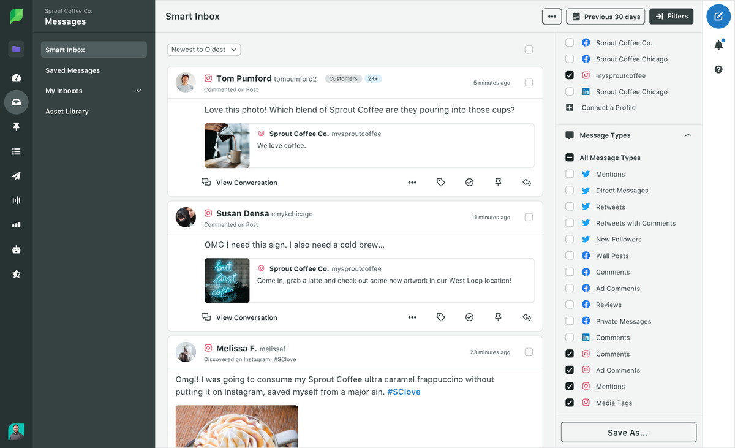This screenshot has width=735, height=448.
Task: Click the Filters button
Action: (671, 17)
